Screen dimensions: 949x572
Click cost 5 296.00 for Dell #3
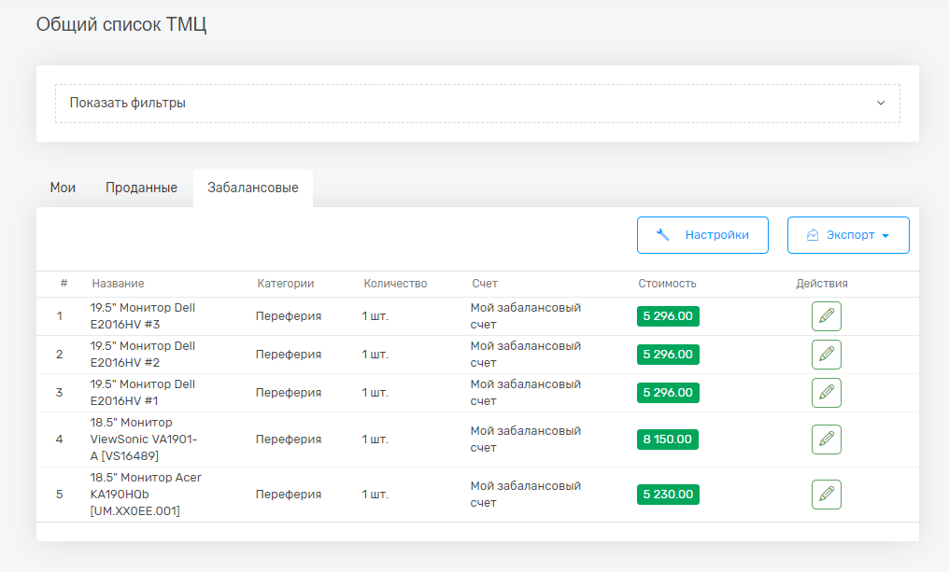(668, 316)
